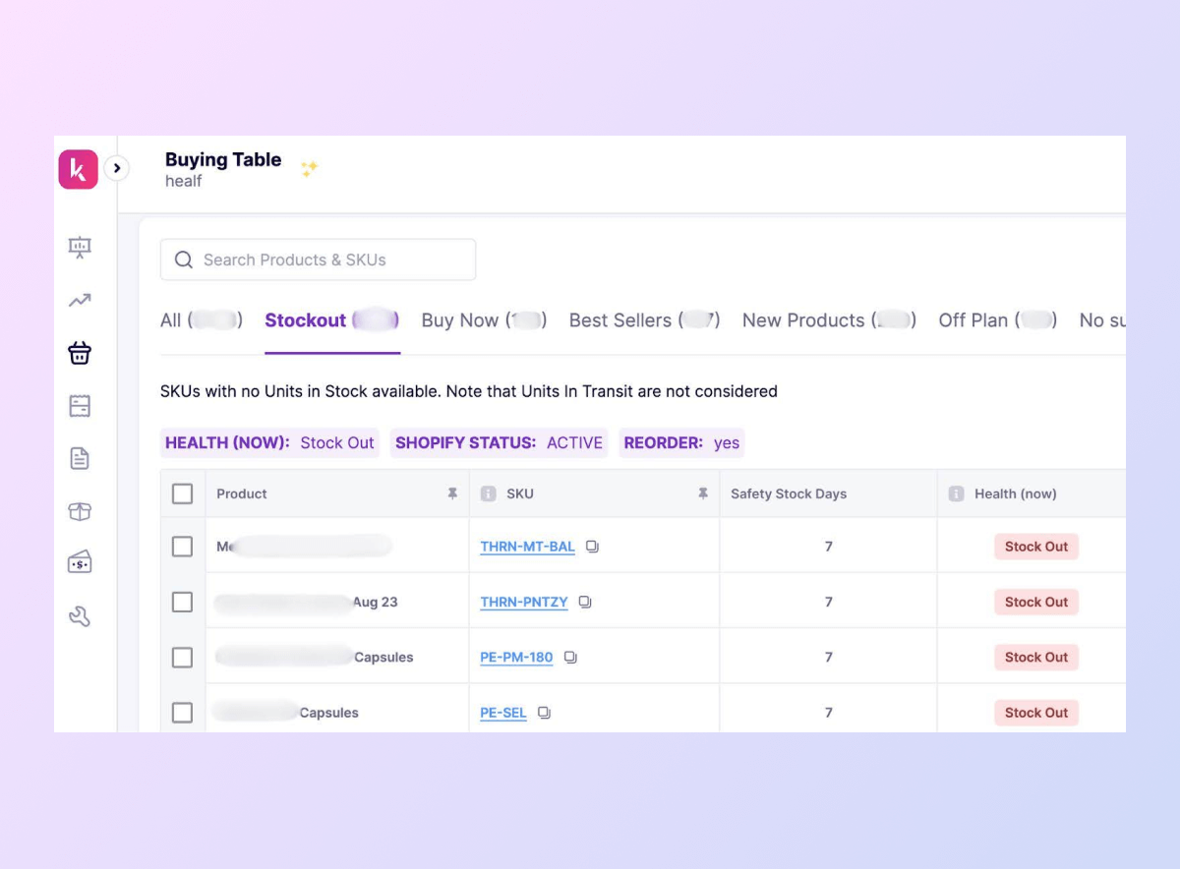Switch to the All tab

[x=202, y=319]
